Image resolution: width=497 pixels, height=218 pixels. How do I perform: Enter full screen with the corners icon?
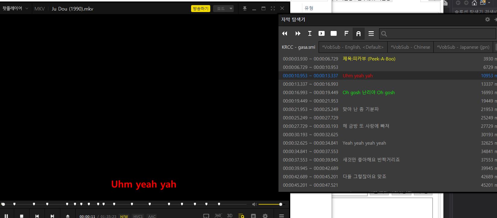point(273,8)
